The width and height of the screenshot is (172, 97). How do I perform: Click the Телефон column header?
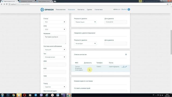[99, 63]
